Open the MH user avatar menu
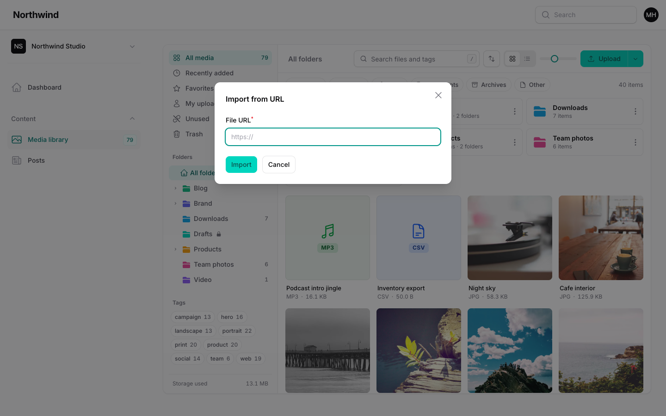This screenshot has height=416, width=666. pyautogui.click(x=651, y=15)
